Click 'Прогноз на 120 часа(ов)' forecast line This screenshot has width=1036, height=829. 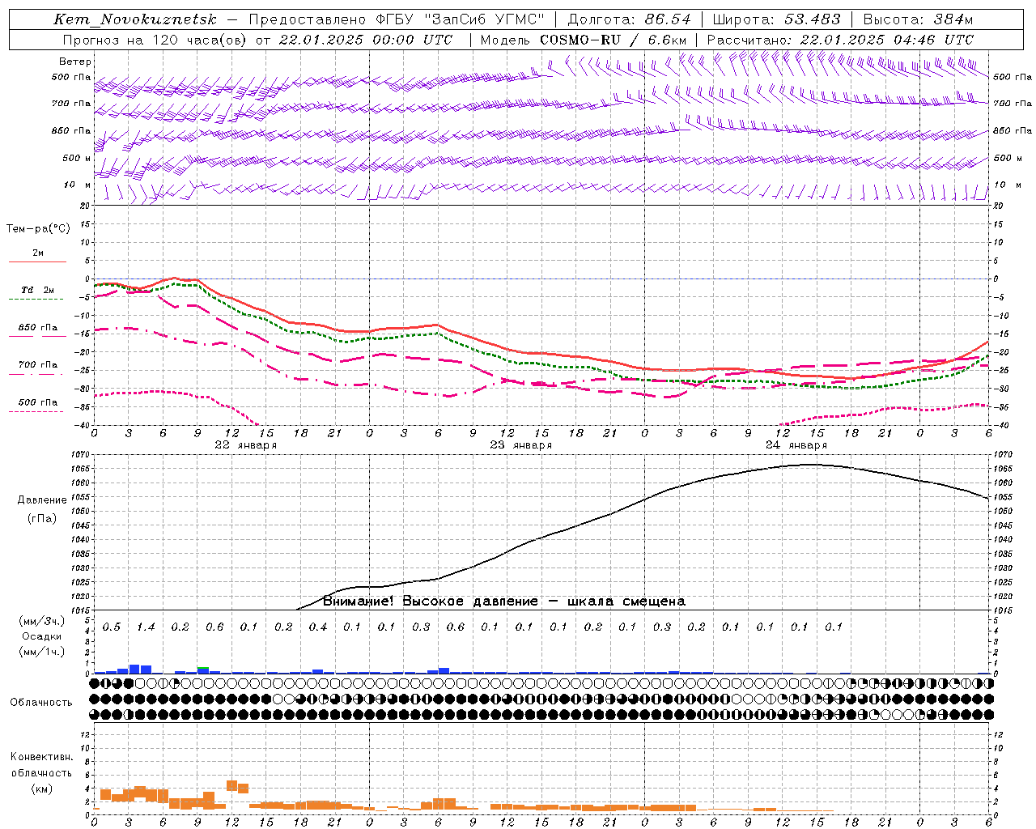(x=155, y=40)
